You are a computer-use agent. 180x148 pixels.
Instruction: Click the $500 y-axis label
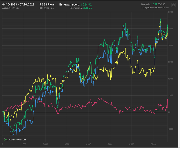(x=170, y=29)
